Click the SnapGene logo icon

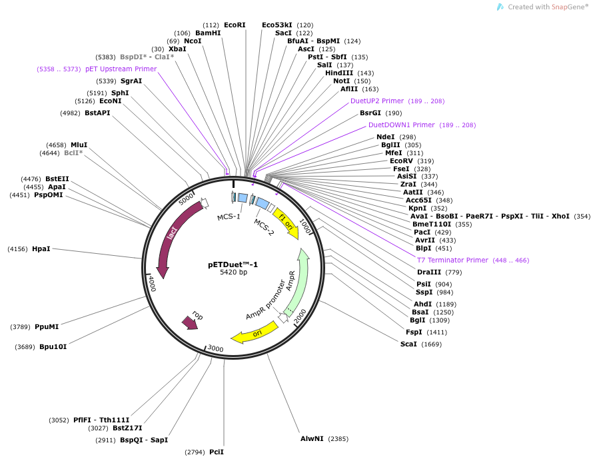click(x=500, y=7)
